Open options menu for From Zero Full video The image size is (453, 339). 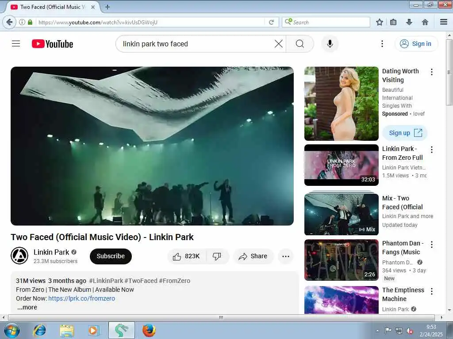click(x=432, y=150)
